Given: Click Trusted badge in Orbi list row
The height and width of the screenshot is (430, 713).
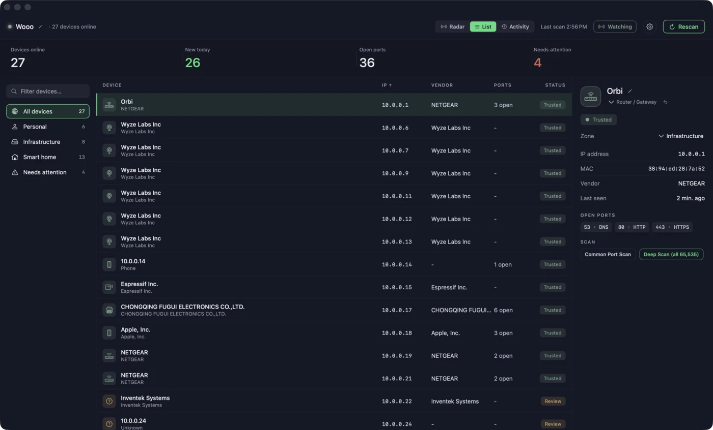Looking at the screenshot, I should (x=552, y=105).
